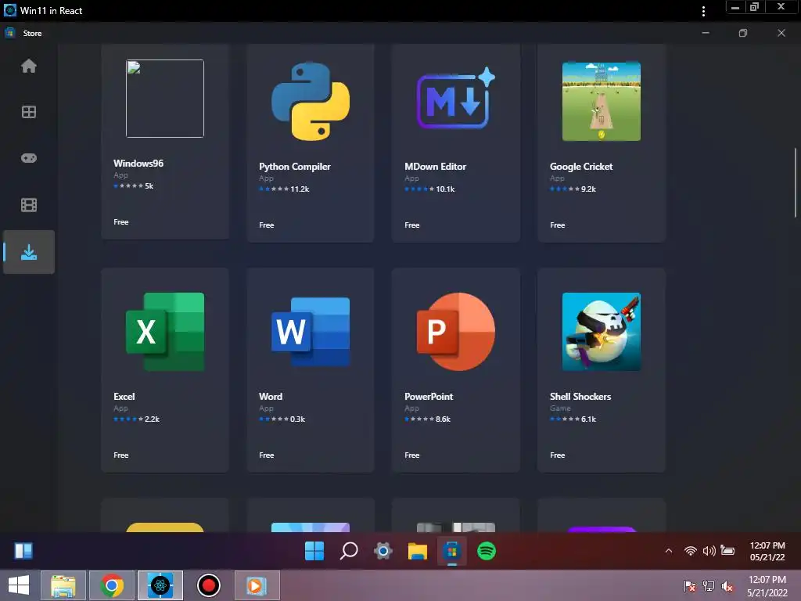Click the Word title text
The height and width of the screenshot is (601, 801).
271,397
